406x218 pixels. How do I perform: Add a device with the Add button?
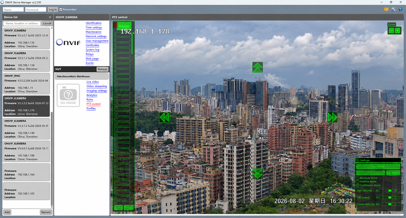pyautogui.click(x=7, y=212)
